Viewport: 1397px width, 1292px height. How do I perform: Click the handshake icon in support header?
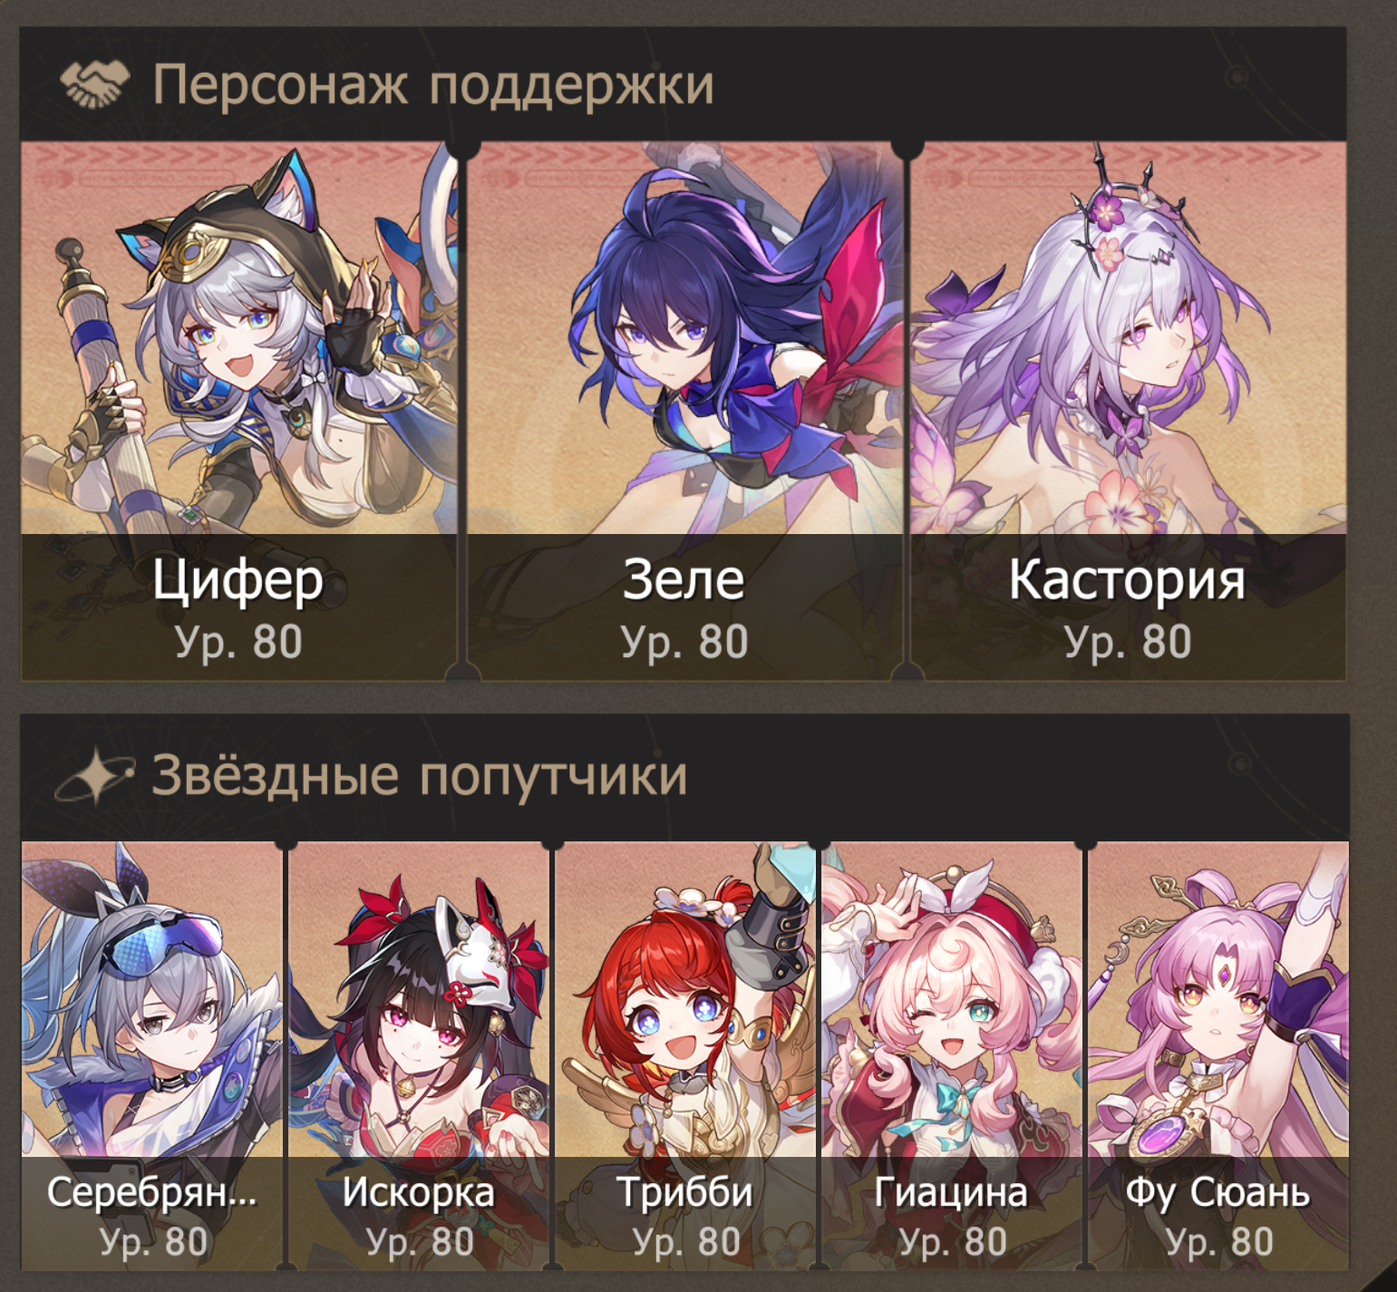[x=95, y=85]
